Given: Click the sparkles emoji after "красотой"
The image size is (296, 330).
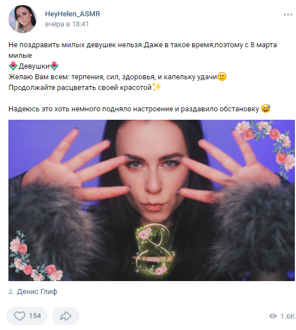Looking at the screenshot, I should [156, 87].
